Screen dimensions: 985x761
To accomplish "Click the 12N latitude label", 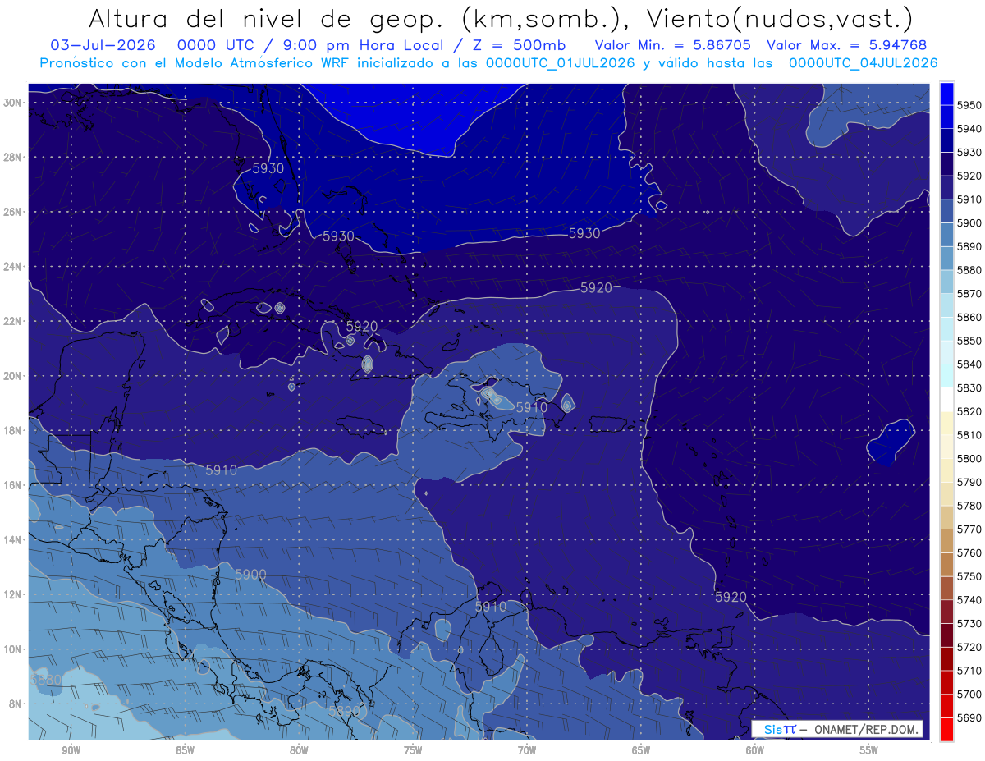I will pyautogui.click(x=11, y=594).
